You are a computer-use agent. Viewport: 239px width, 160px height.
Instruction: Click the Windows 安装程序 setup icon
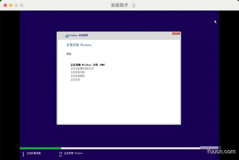(67, 36)
